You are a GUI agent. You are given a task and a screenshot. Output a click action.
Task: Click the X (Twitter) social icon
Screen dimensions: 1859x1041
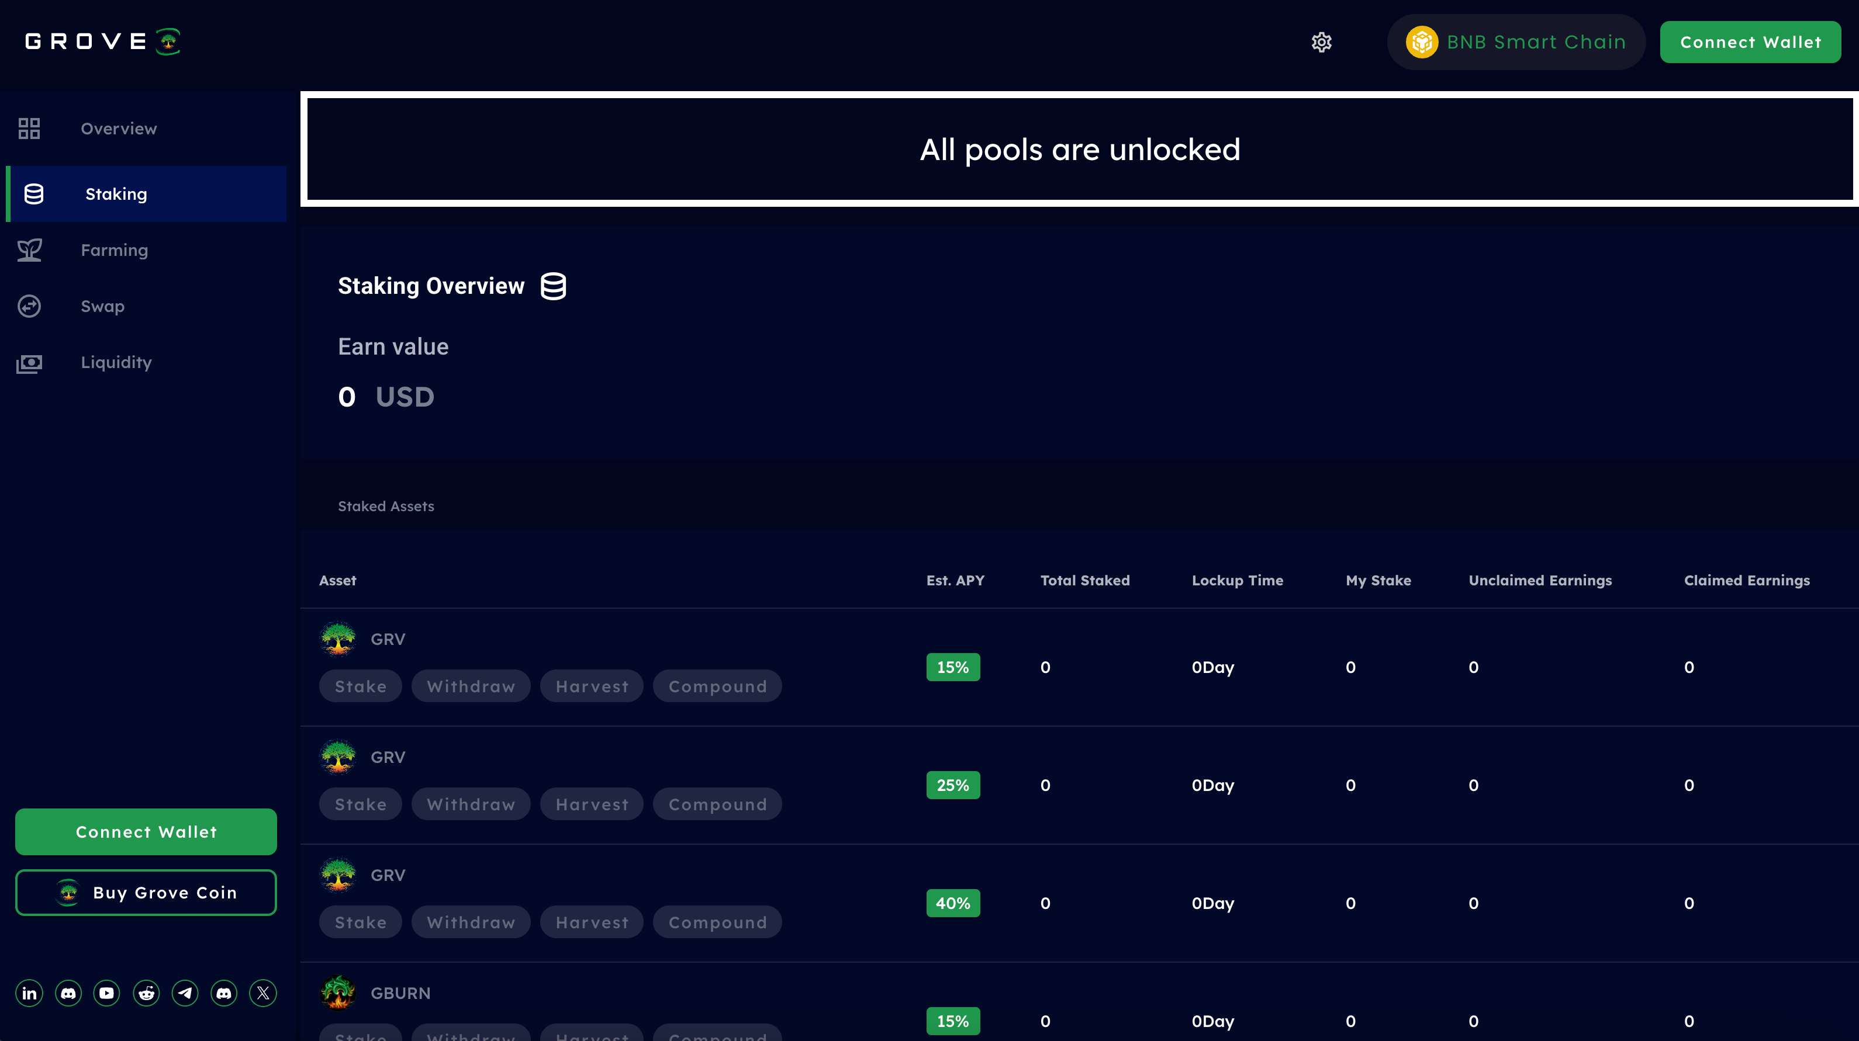(262, 994)
